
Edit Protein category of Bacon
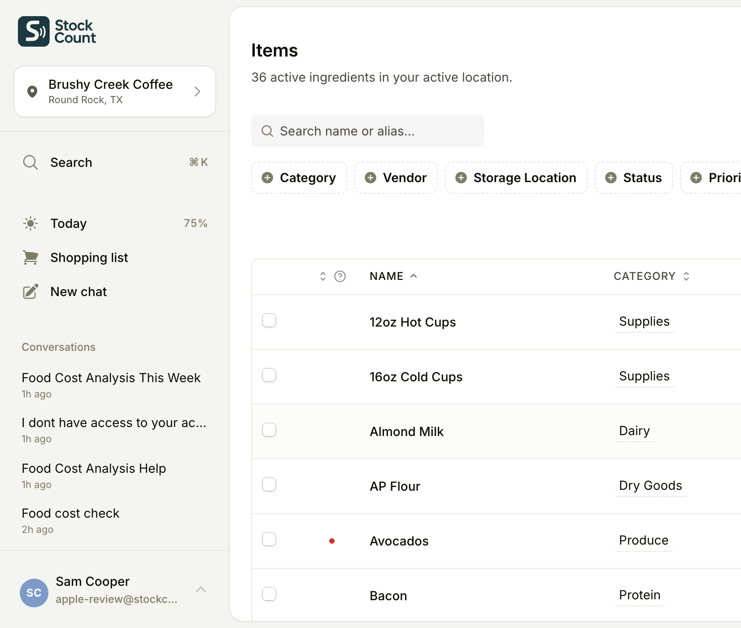pos(640,595)
